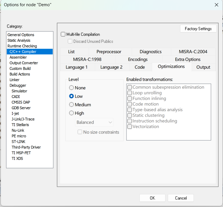223x207 pixels.
Task: Select J-Link/J-Trace driver
Action: (x=30, y=119)
